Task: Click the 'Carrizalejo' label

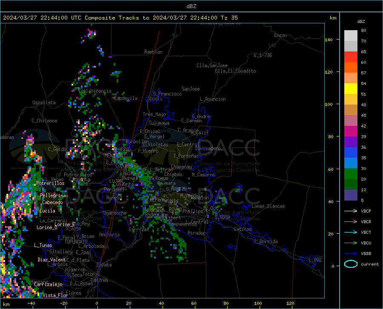Action: 48,284
